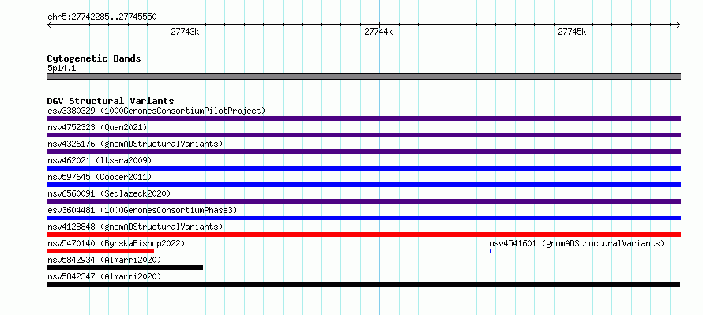Open nsv462021 (Itsara2009) label
The width and height of the screenshot is (703, 315).
click(x=100, y=160)
